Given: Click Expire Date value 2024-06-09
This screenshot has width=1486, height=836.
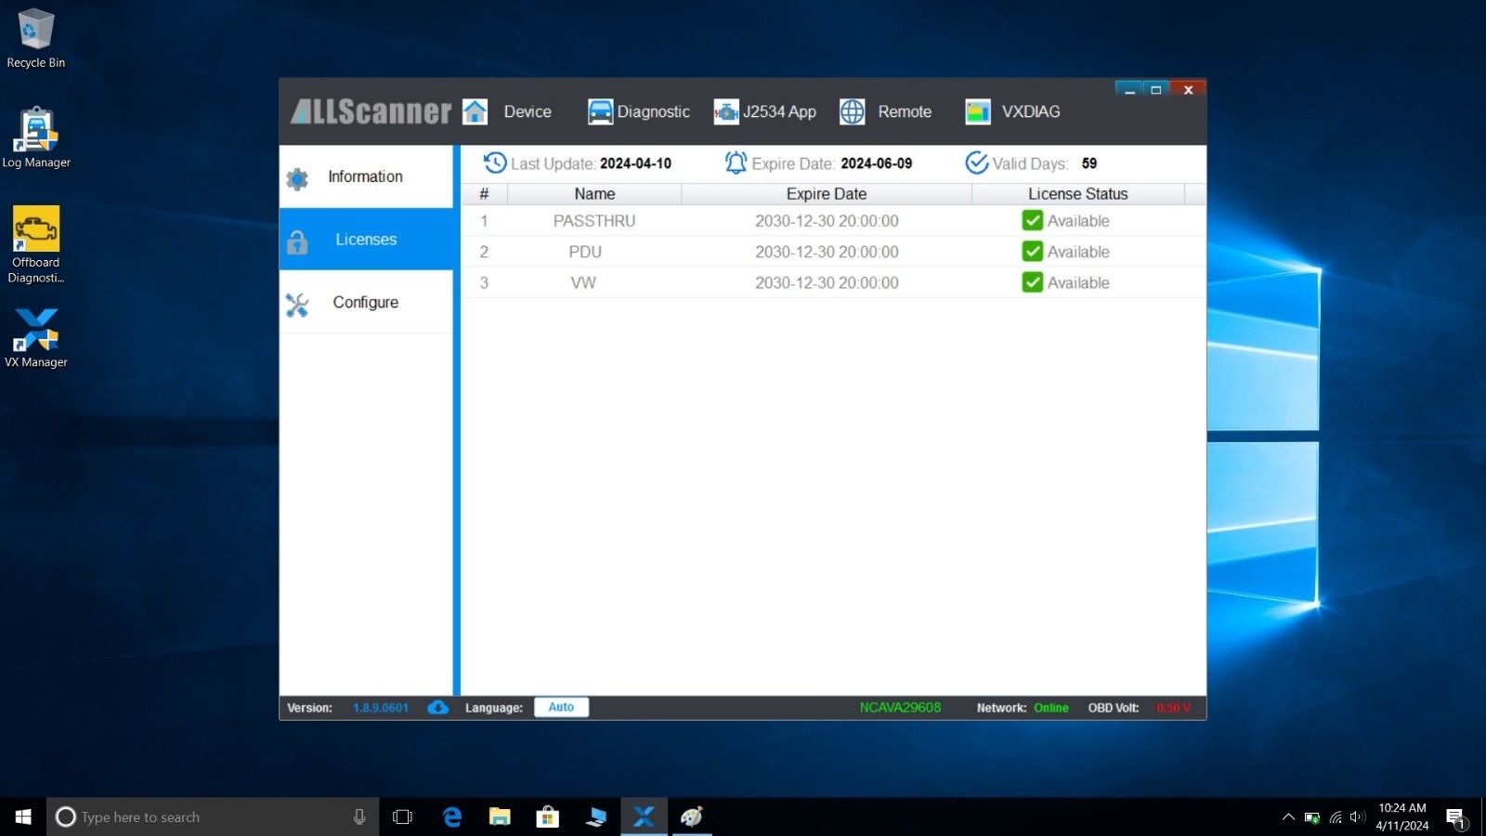Looking at the screenshot, I should click(877, 163).
